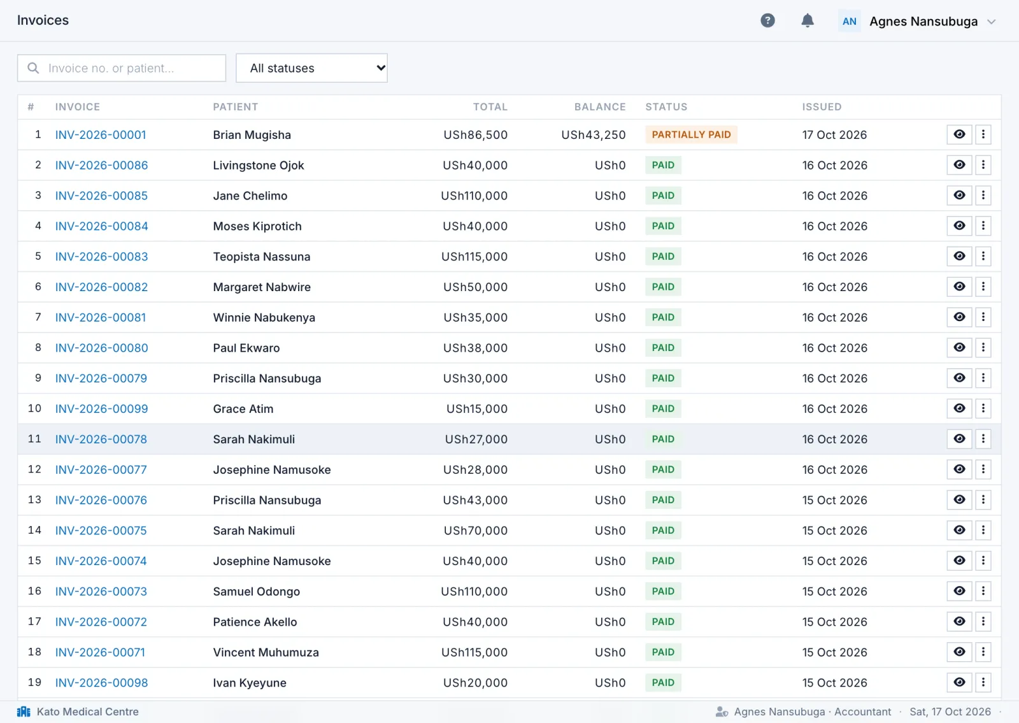Expand the All statuses filter dropdown
This screenshot has height=723, width=1019.
(311, 68)
